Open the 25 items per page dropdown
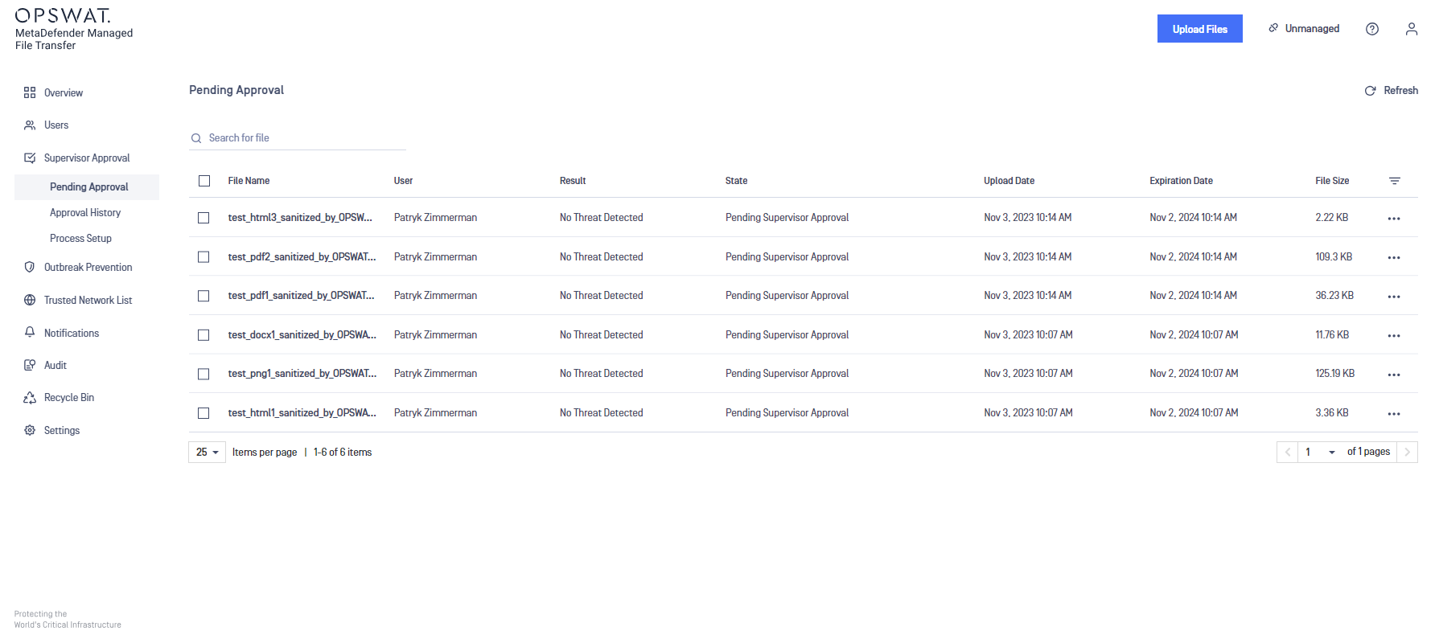1435x635 pixels. [x=207, y=452]
